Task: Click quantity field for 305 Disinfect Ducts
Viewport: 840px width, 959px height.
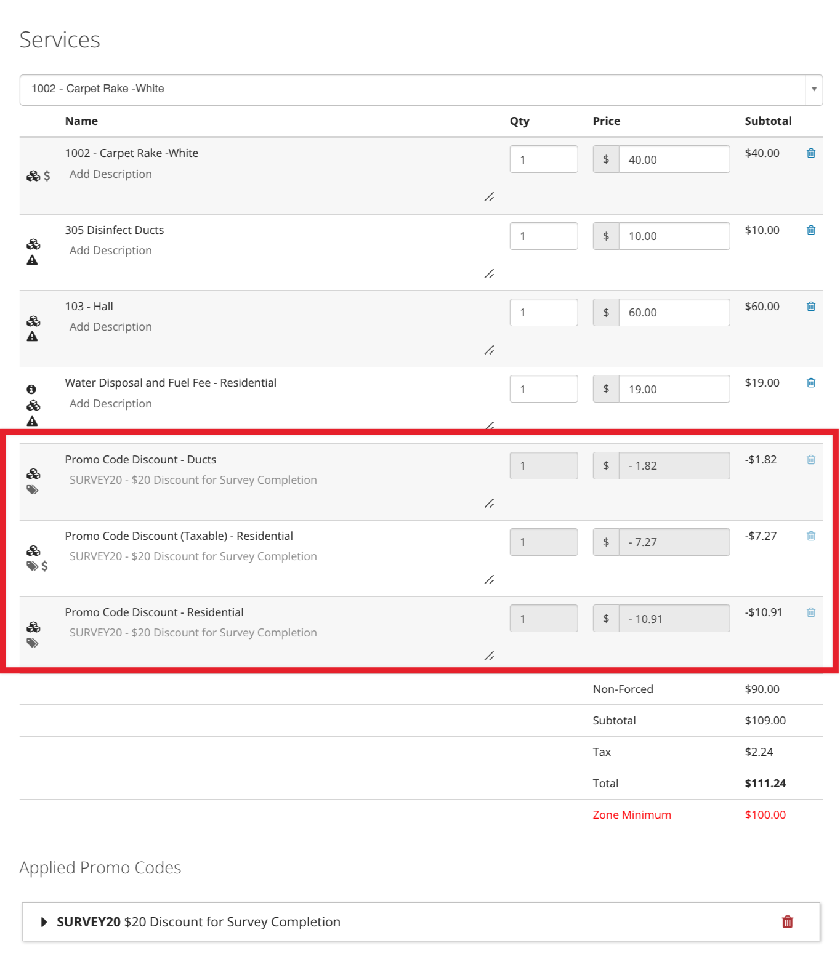Action: [x=544, y=236]
